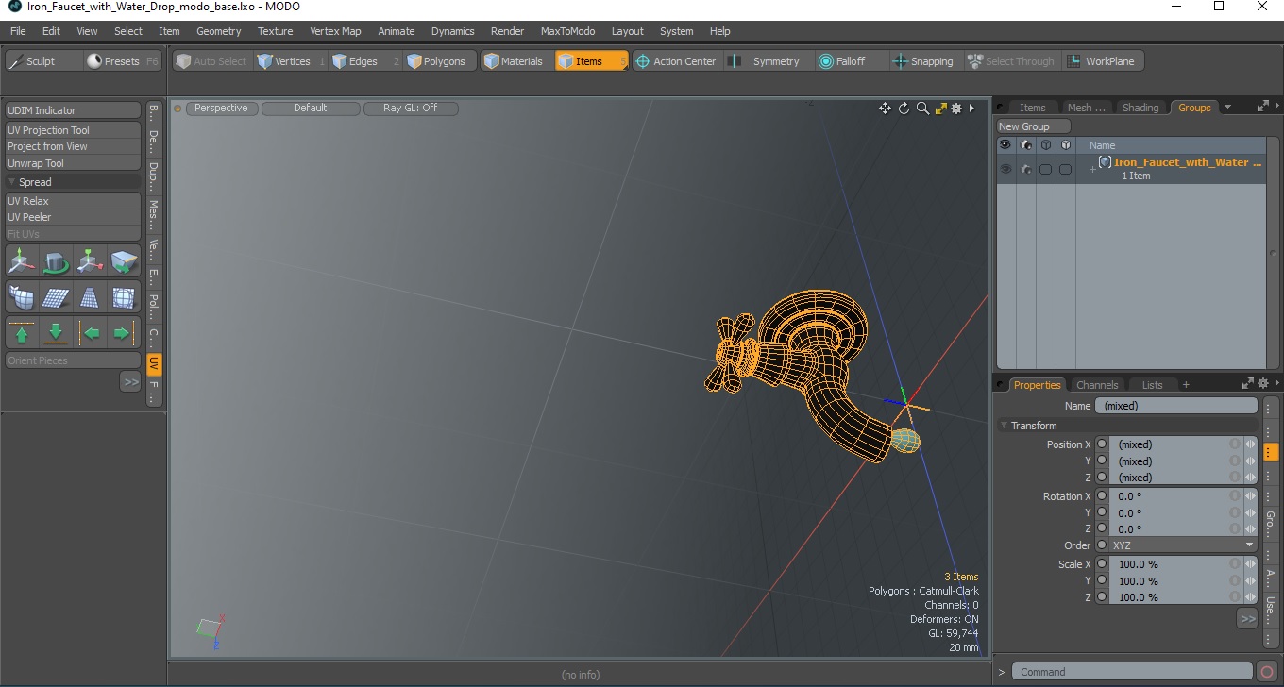Open the Geometry menu
The image size is (1284, 687).
point(218,31)
